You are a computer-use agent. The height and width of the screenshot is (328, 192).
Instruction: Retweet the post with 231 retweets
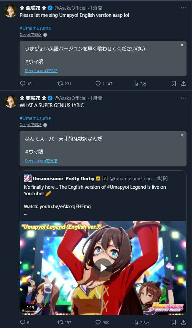point(60,84)
